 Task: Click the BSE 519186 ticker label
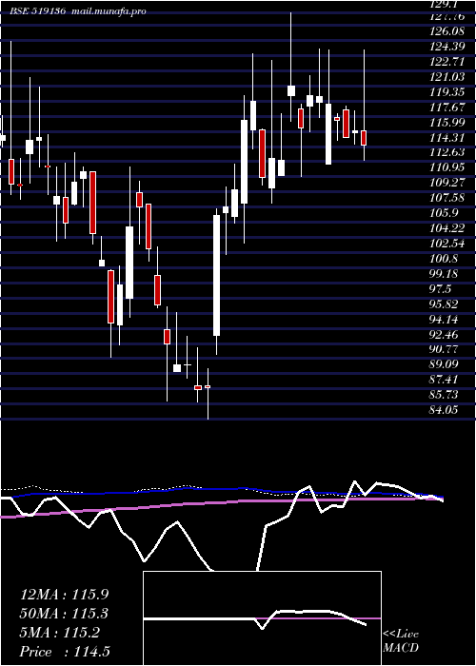coord(37,11)
